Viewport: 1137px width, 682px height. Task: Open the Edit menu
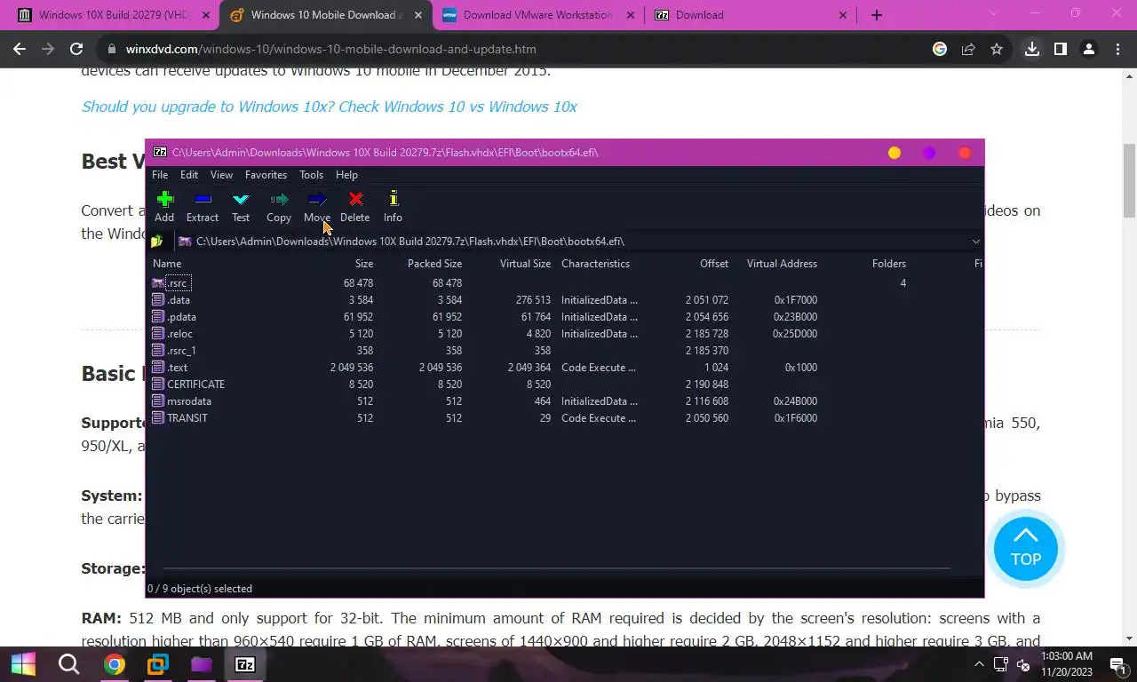click(x=189, y=175)
